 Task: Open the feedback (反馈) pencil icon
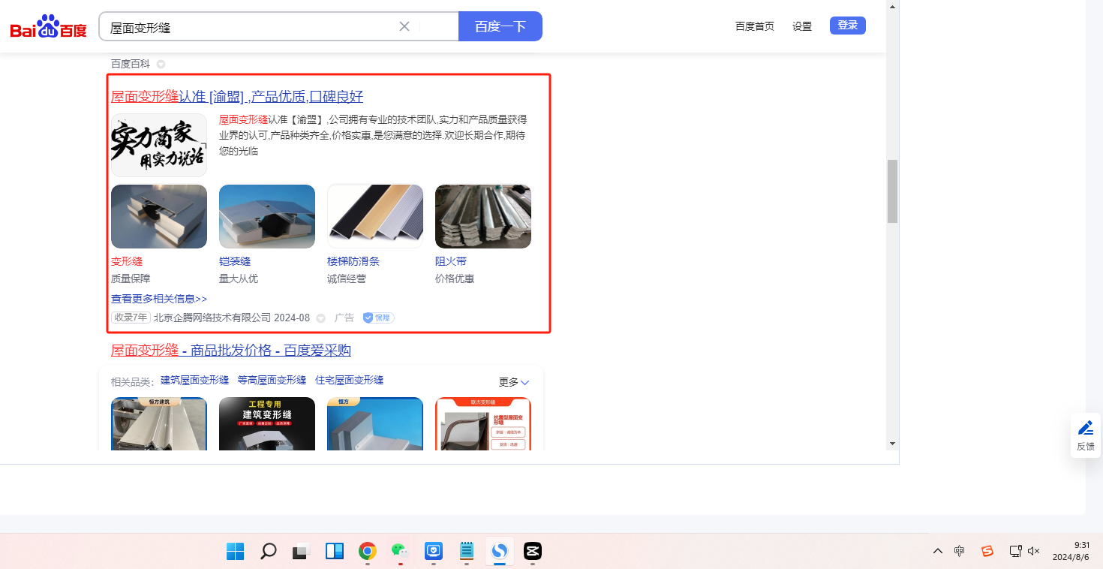pyautogui.click(x=1086, y=428)
